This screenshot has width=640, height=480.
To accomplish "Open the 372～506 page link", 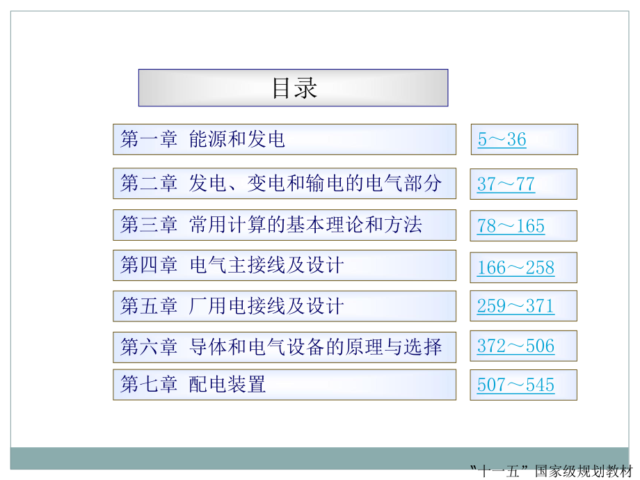I will [515, 346].
